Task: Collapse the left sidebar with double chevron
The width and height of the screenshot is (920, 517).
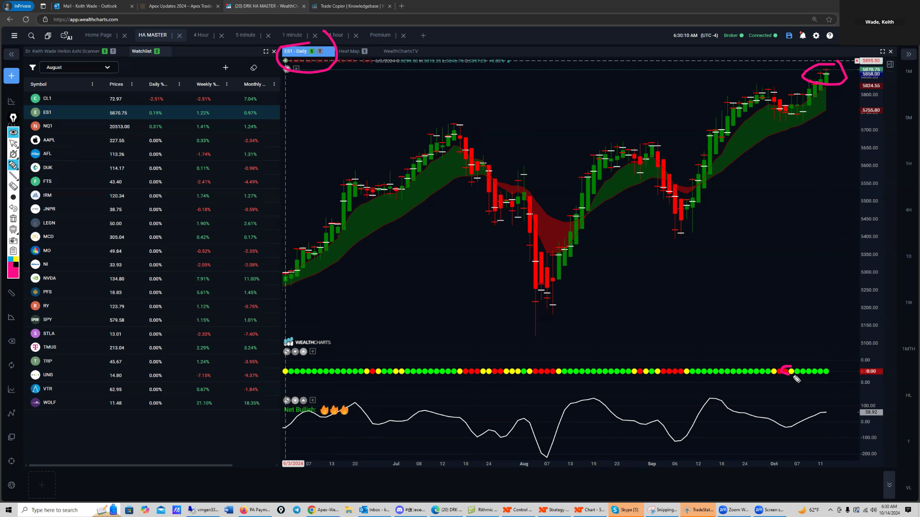Action: (x=11, y=54)
